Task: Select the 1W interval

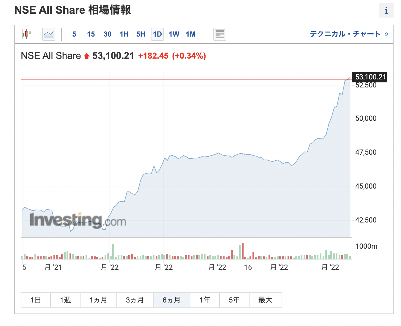Action: [174, 34]
